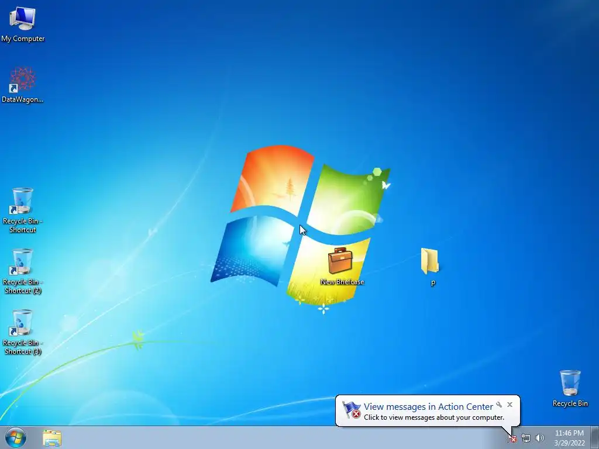Click the network tray icon
The width and height of the screenshot is (599, 449).
(x=526, y=438)
